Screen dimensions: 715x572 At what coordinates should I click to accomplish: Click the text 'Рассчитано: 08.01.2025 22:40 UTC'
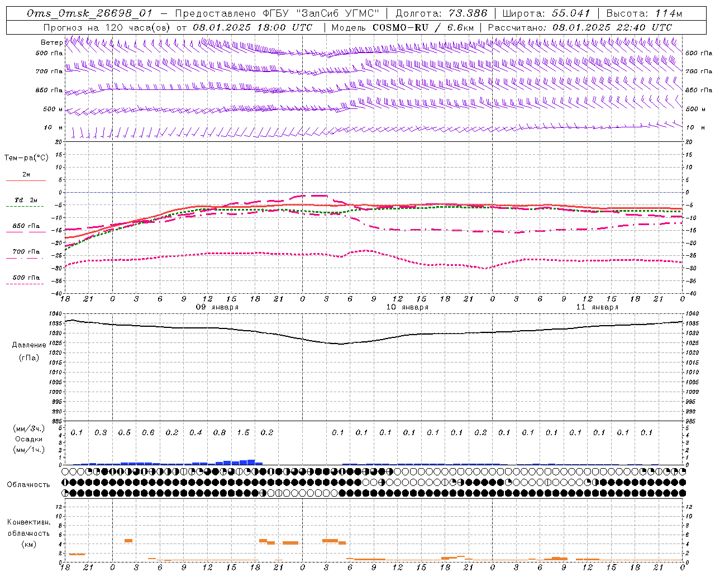(x=580, y=27)
